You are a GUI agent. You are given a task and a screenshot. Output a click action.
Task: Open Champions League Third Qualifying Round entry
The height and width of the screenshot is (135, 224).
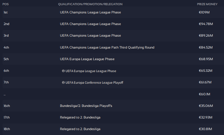pos(107,47)
